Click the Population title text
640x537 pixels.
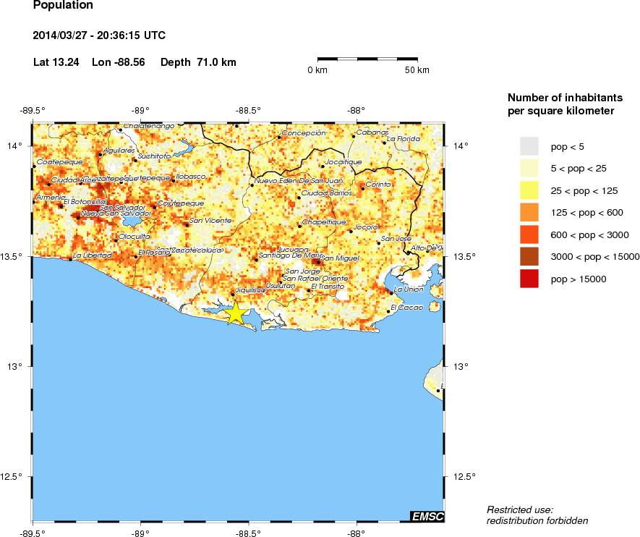(x=63, y=6)
